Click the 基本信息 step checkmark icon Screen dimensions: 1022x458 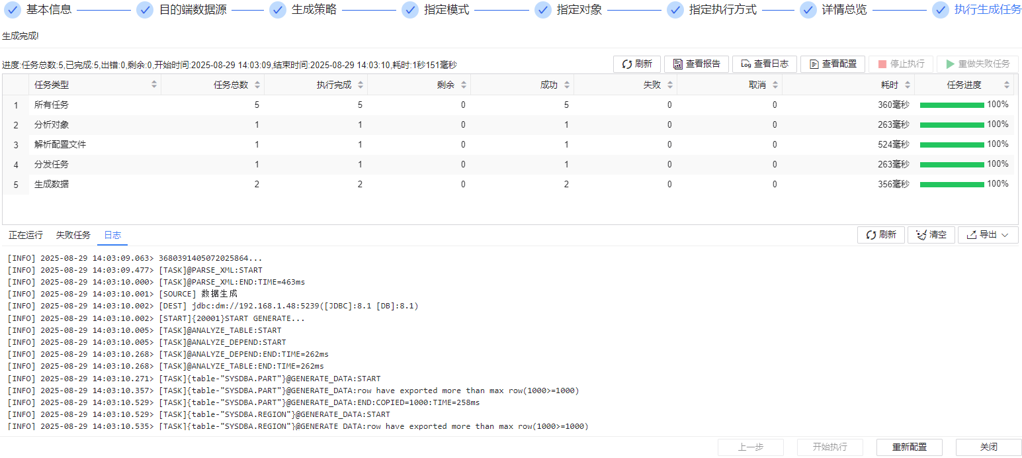(13, 10)
